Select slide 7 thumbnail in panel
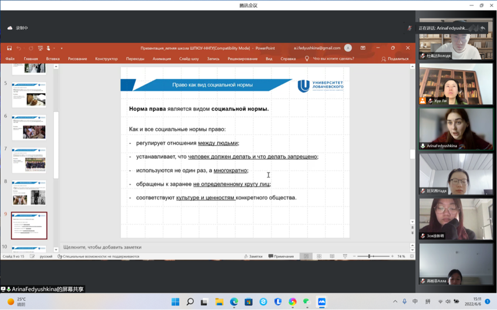This screenshot has width=497, height=310. [x=29, y=160]
